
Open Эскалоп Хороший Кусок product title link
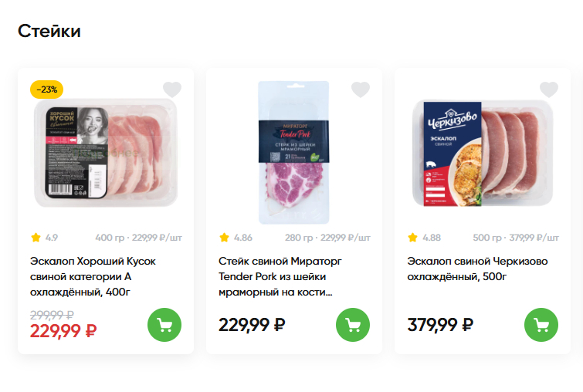pyautogui.click(x=93, y=276)
